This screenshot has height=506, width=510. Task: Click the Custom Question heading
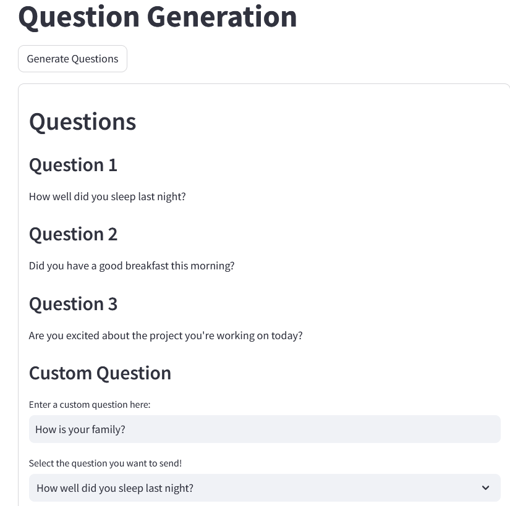100,373
